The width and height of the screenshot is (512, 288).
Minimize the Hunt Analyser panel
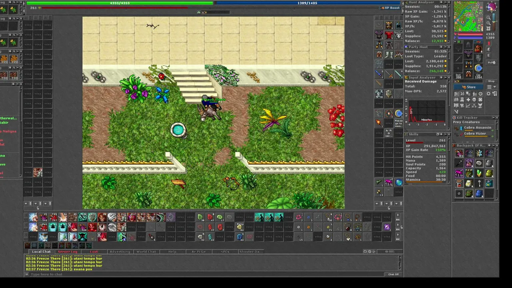(x=445, y=2)
